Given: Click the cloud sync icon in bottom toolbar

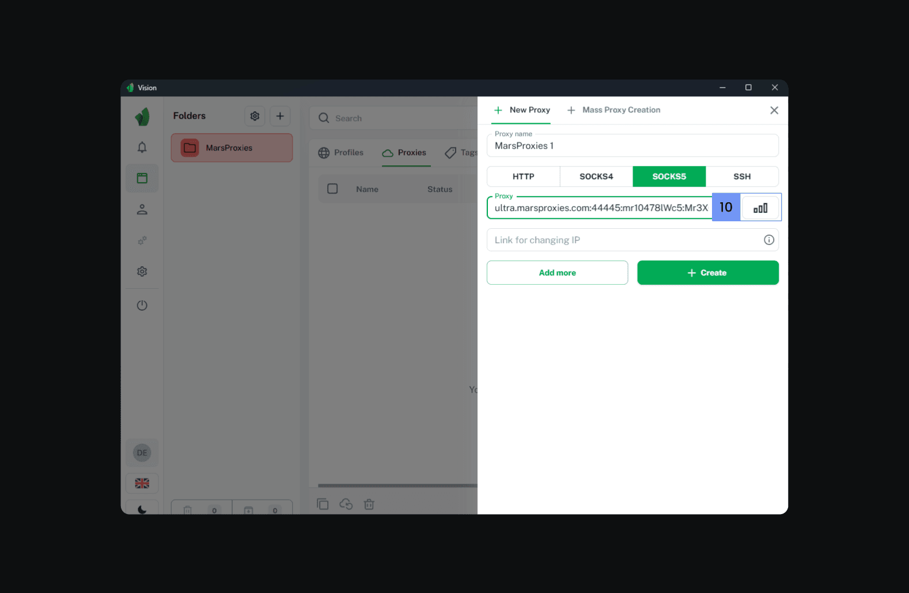Looking at the screenshot, I should 346,504.
